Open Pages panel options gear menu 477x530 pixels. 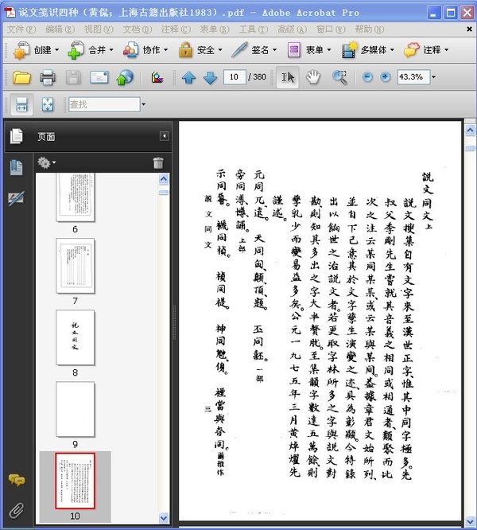47,162
